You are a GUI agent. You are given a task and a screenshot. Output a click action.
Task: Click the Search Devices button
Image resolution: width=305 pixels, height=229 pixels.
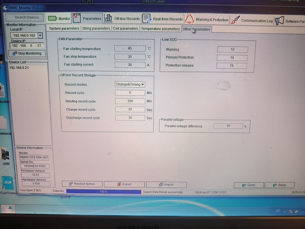(x=25, y=17)
